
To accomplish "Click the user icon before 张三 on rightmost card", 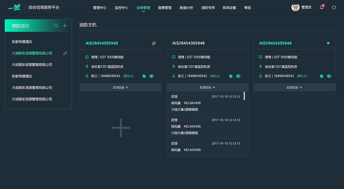I will click(x=260, y=76).
